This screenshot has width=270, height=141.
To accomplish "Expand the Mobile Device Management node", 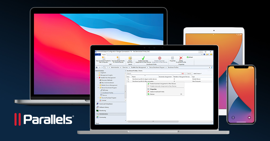I will click(x=98, y=85).
